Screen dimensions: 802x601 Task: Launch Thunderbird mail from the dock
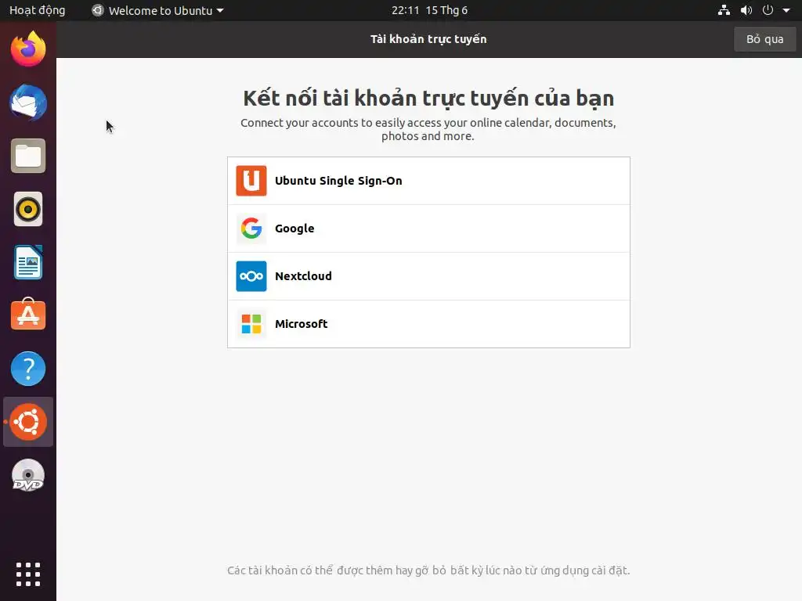(x=28, y=103)
